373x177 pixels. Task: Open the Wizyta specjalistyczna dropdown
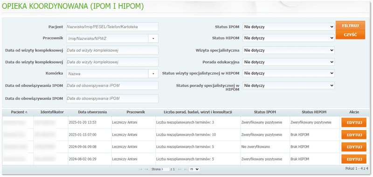(289, 51)
